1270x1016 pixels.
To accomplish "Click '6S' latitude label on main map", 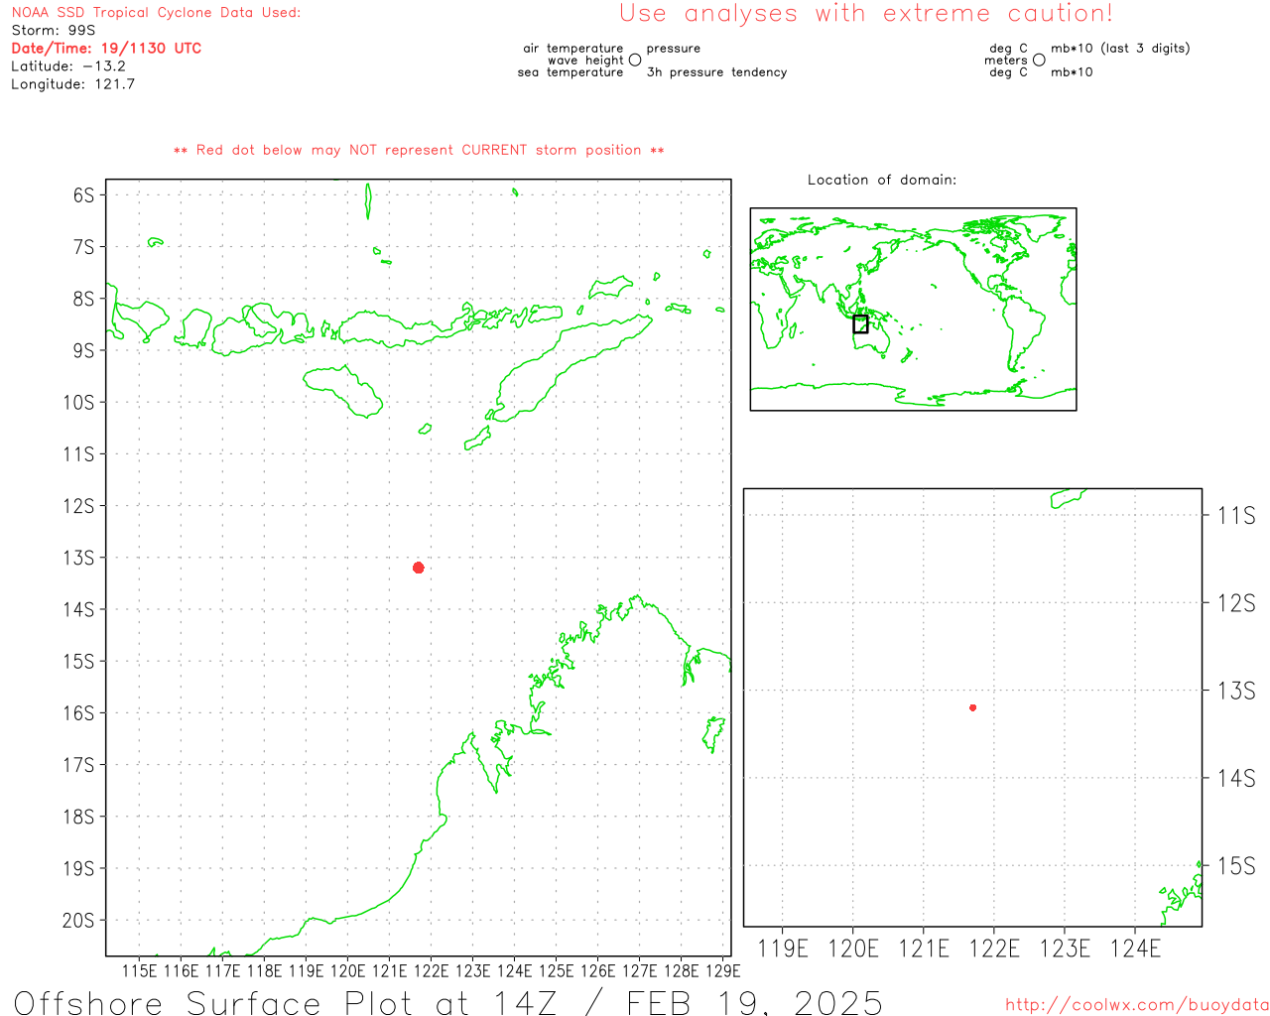I will point(84,194).
